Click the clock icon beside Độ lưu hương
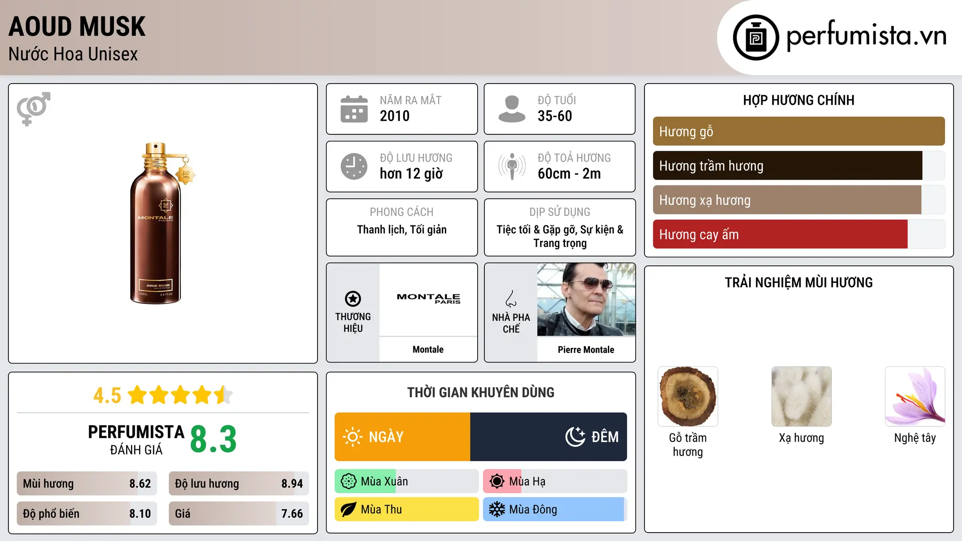 pos(354,166)
